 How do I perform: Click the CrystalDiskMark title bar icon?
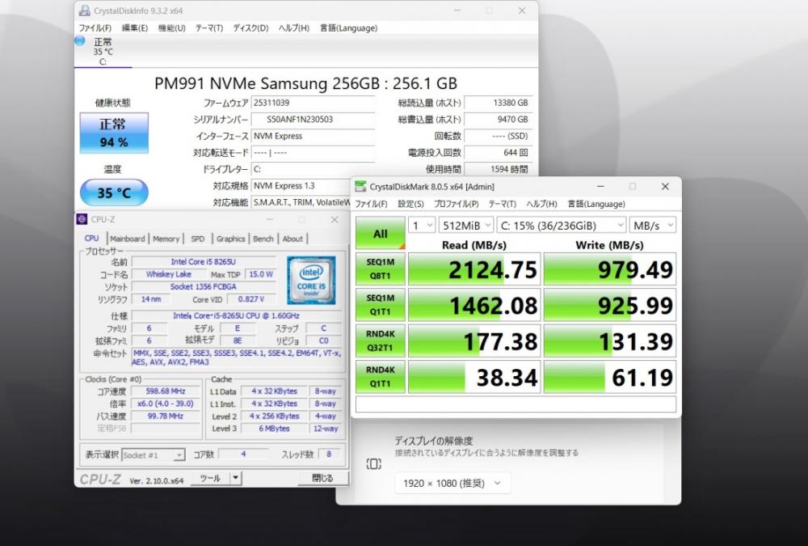(x=360, y=186)
